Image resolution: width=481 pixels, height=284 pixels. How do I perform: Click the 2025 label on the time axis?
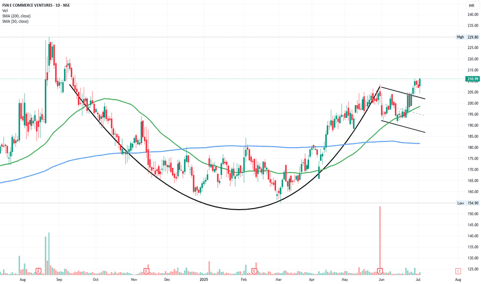[x=204, y=280]
